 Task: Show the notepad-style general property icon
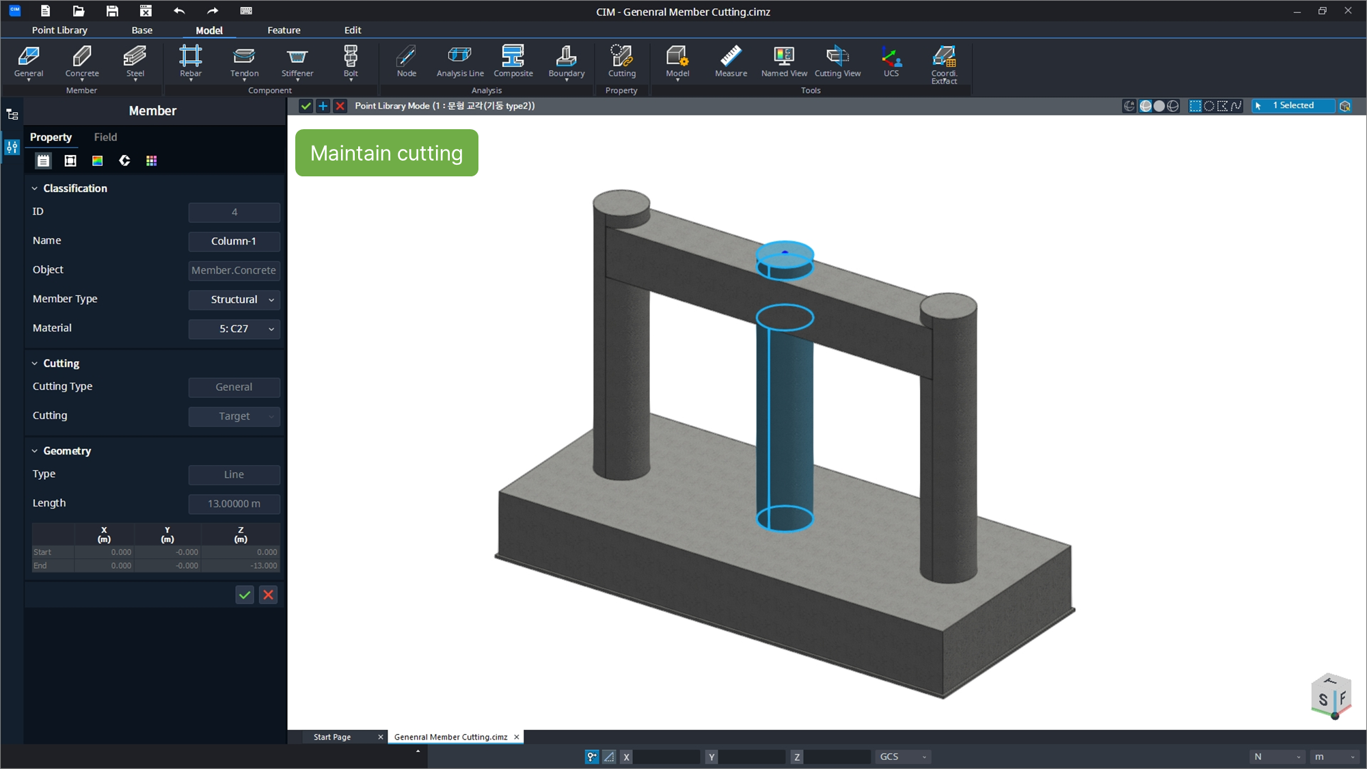43,161
